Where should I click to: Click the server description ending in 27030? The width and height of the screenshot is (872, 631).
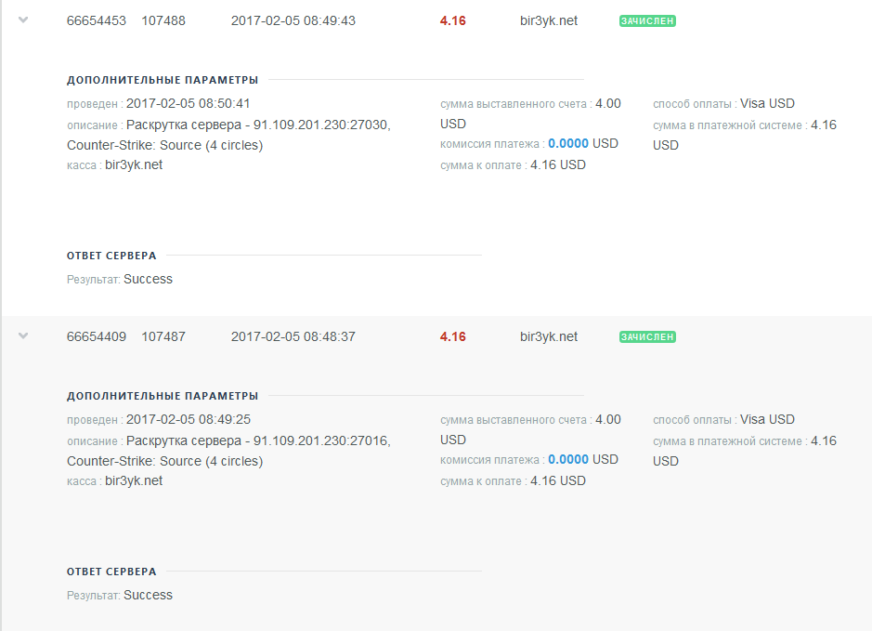point(258,125)
